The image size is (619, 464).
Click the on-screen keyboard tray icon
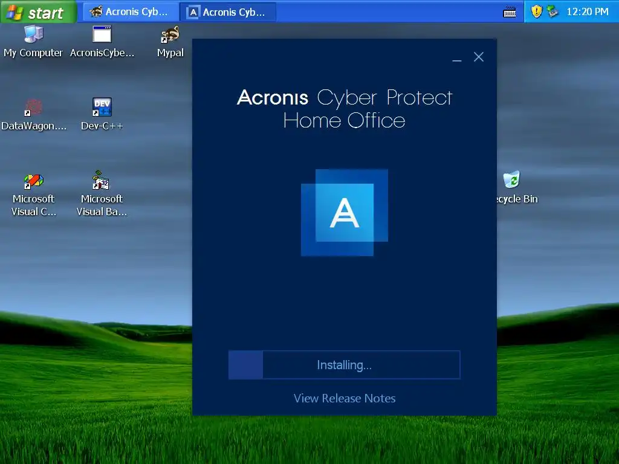(x=510, y=12)
